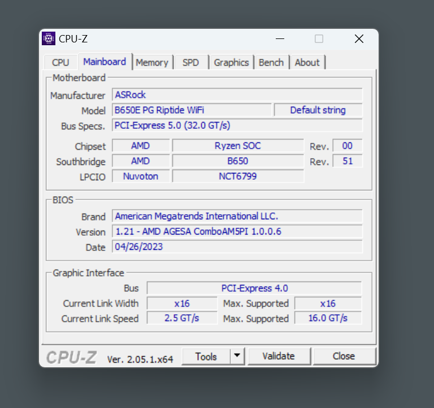Click the disabled maximize button

click(x=319, y=39)
